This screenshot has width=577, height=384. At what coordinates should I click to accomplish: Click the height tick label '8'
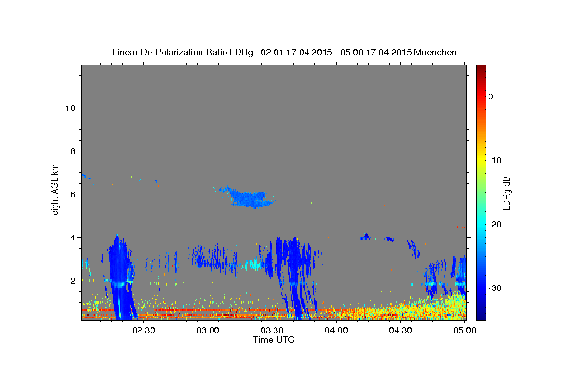pos(73,151)
